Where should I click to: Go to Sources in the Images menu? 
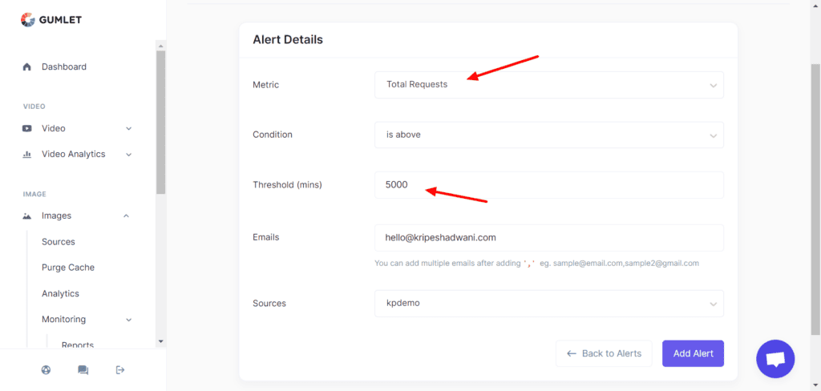pyautogui.click(x=59, y=242)
